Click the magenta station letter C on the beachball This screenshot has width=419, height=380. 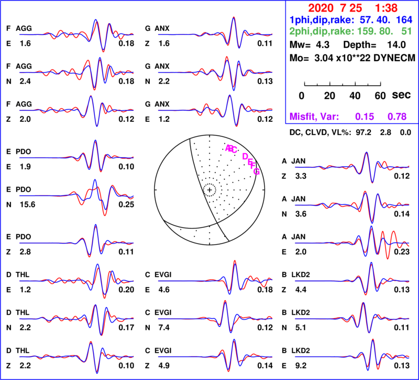pyautogui.click(x=234, y=149)
